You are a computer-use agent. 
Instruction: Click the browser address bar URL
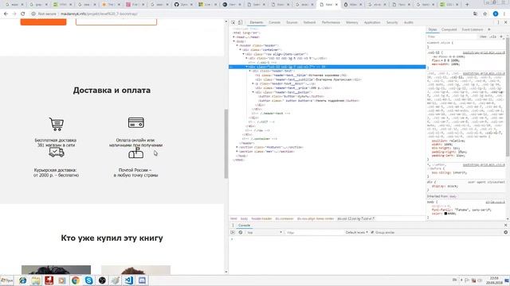click(x=99, y=14)
